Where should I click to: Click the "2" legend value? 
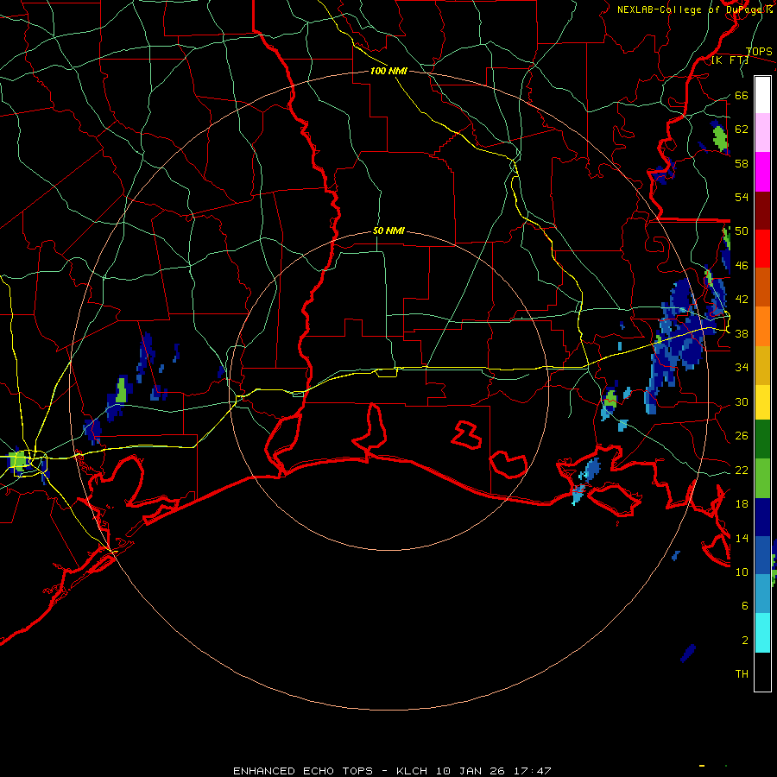745,641
